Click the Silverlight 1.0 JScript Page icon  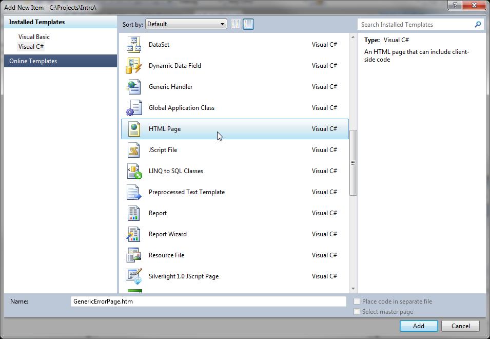[x=134, y=276]
